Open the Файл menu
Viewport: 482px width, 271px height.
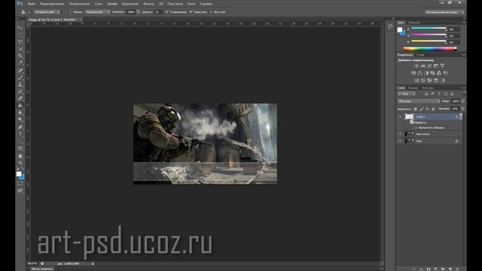(32, 4)
